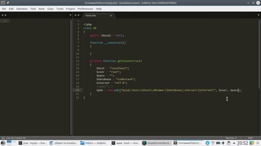Open volume control tray icon
This screenshot has width=261, height=146.
(223, 143)
